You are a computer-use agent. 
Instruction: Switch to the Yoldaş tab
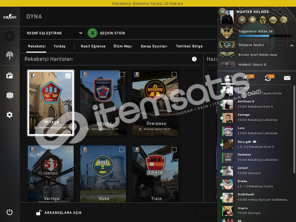60,46
